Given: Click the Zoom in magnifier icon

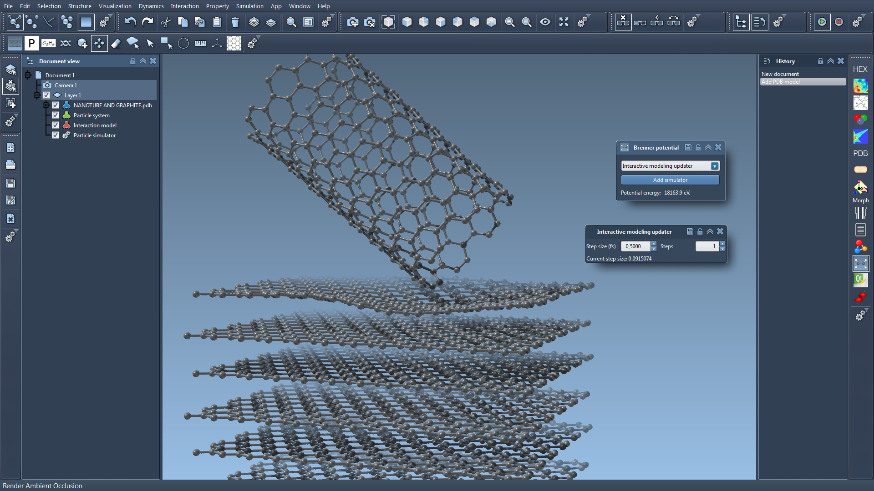Looking at the screenshot, I should [510, 22].
